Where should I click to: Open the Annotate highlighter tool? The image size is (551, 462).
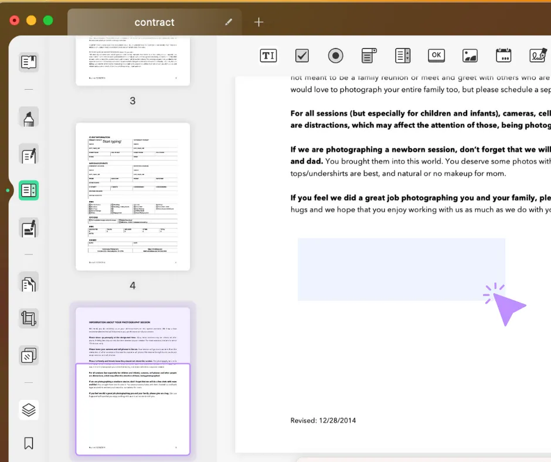pos(28,117)
